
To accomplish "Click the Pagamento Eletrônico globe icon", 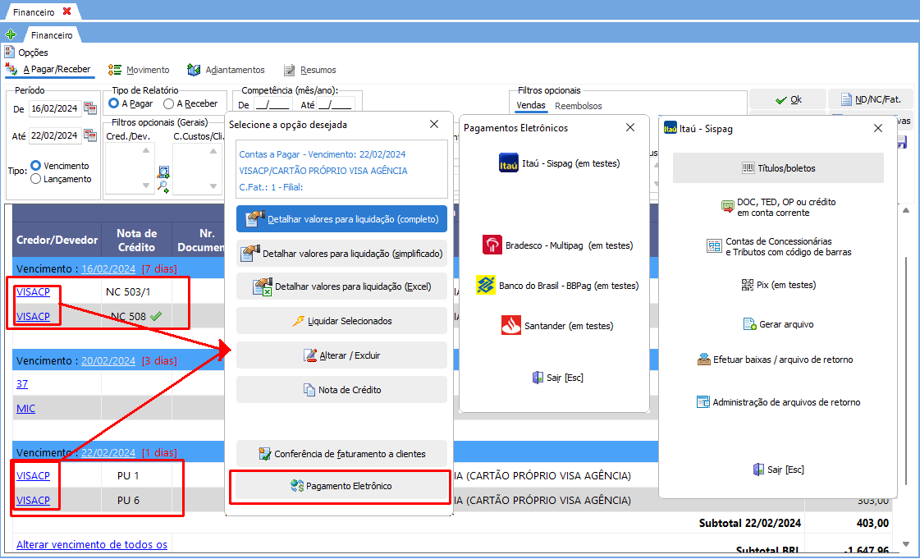I will (x=297, y=486).
